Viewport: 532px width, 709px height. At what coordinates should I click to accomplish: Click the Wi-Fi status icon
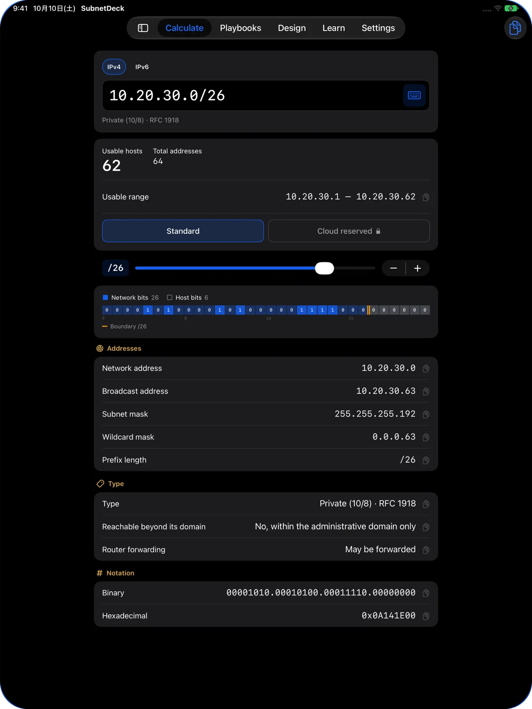point(498,8)
